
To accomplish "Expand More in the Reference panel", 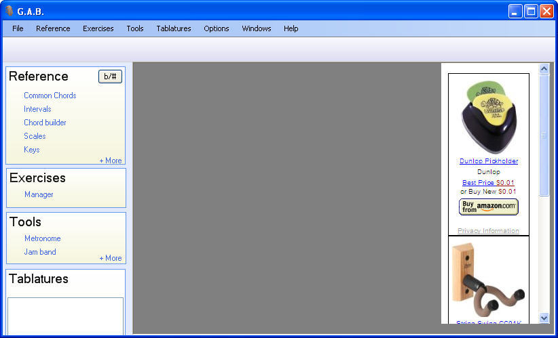I will [111, 161].
